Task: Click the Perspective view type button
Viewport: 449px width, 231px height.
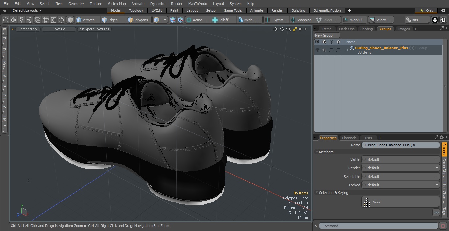Action: (28, 29)
